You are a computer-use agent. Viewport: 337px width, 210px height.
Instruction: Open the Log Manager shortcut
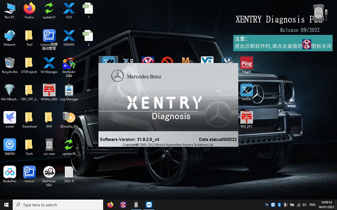pyautogui.click(x=69, y=93)
